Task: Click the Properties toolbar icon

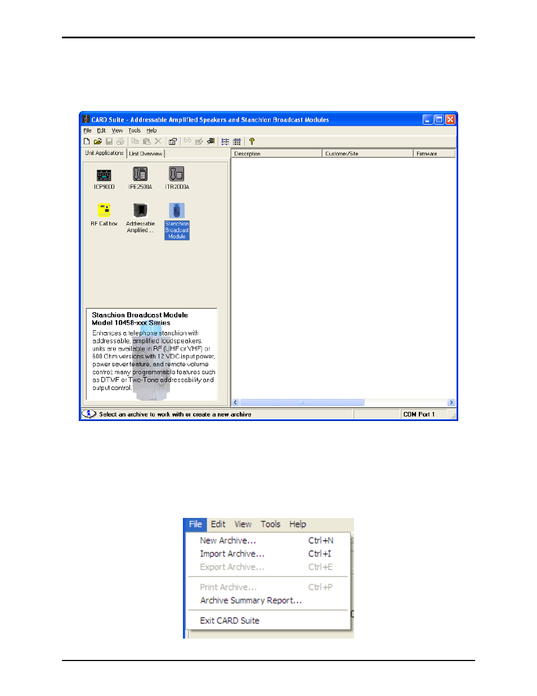Action: (173, 141)
